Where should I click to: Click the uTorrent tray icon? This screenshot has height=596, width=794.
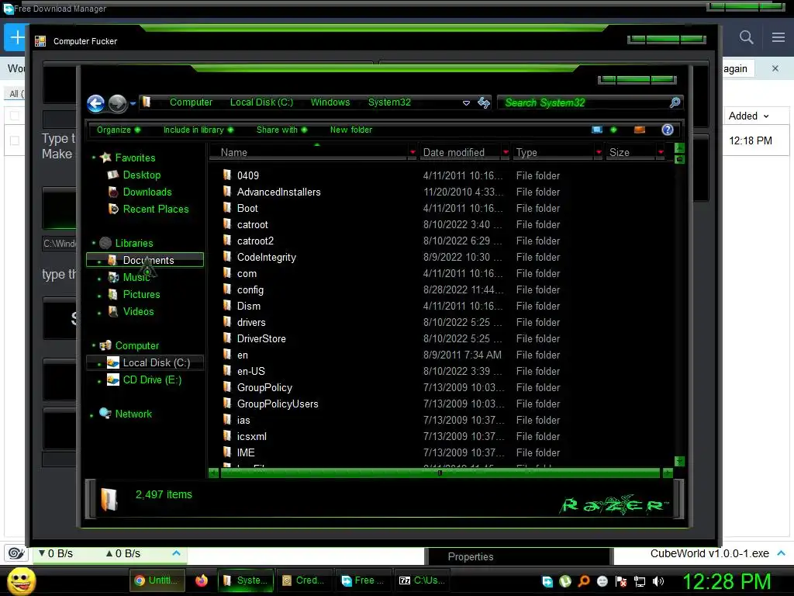pyautogui.click(x=565, y=581)
